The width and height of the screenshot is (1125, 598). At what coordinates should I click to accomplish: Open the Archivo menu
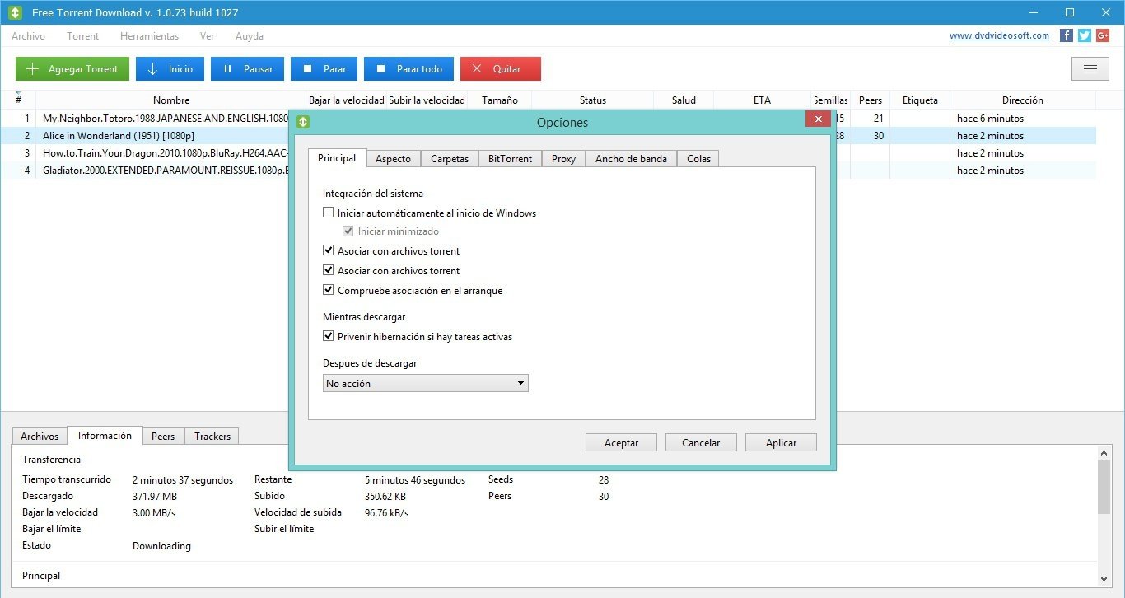coord(29,36)
